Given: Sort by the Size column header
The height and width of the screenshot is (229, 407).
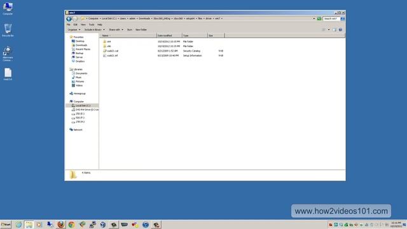Looking at the screenshot, I should [216, 36].
